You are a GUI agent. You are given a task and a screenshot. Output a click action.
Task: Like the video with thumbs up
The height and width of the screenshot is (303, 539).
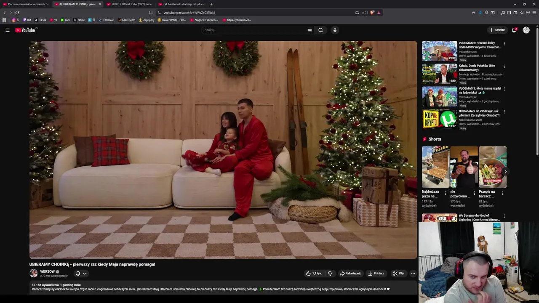[314, 274]
